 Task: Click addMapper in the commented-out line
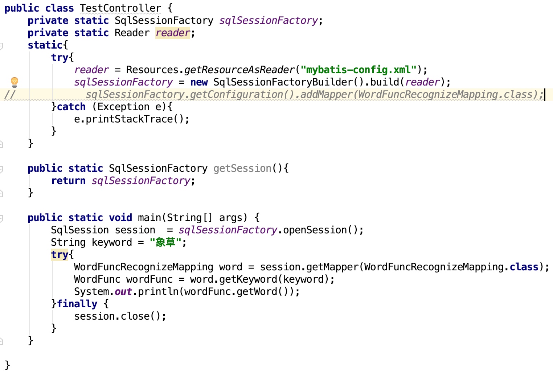tap(326, 95)
